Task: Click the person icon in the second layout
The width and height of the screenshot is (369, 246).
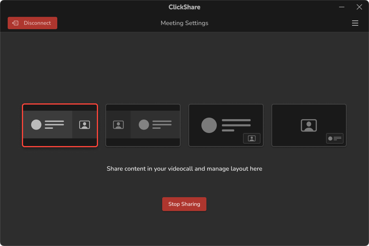Action: point(118,125)
